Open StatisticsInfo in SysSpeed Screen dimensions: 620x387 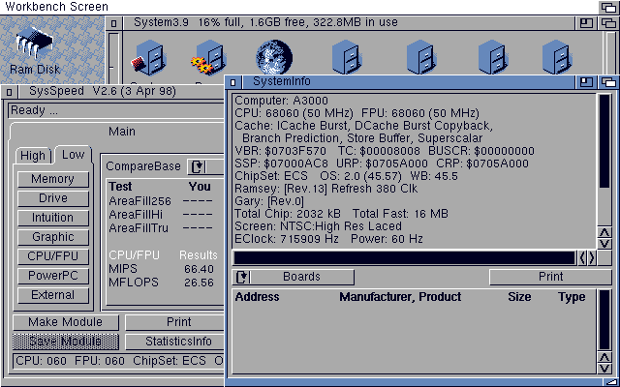(178, 342)
